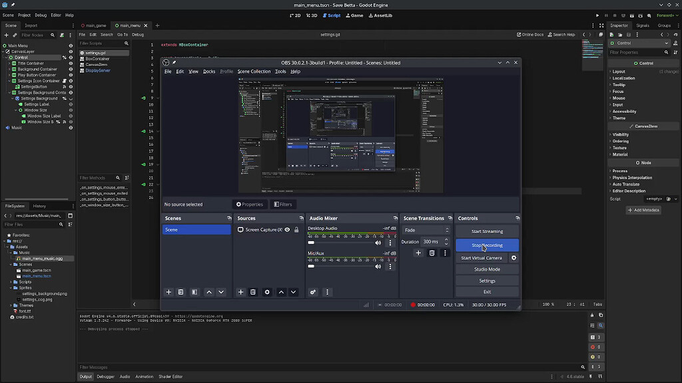Screen dimensions: 682x383
Task: Open OBS Scene Collection menu
Action: pos(254,72)
